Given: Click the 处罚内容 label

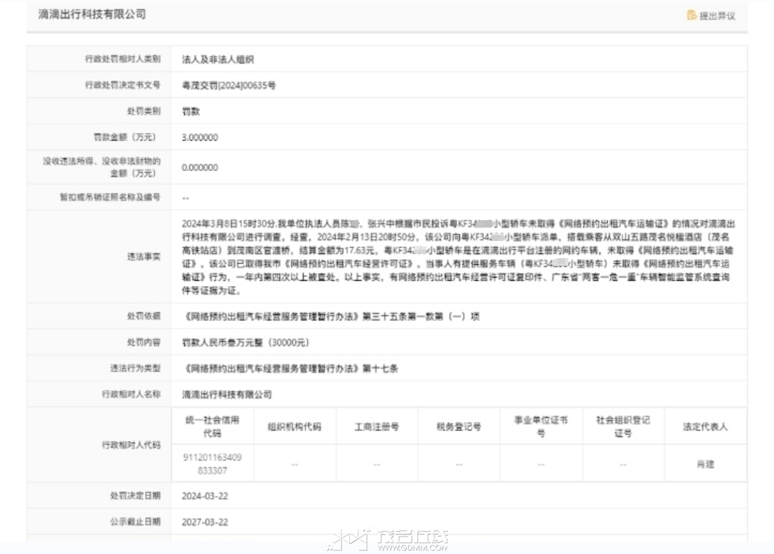Looking at the screenshot, I should click(144, 342).
